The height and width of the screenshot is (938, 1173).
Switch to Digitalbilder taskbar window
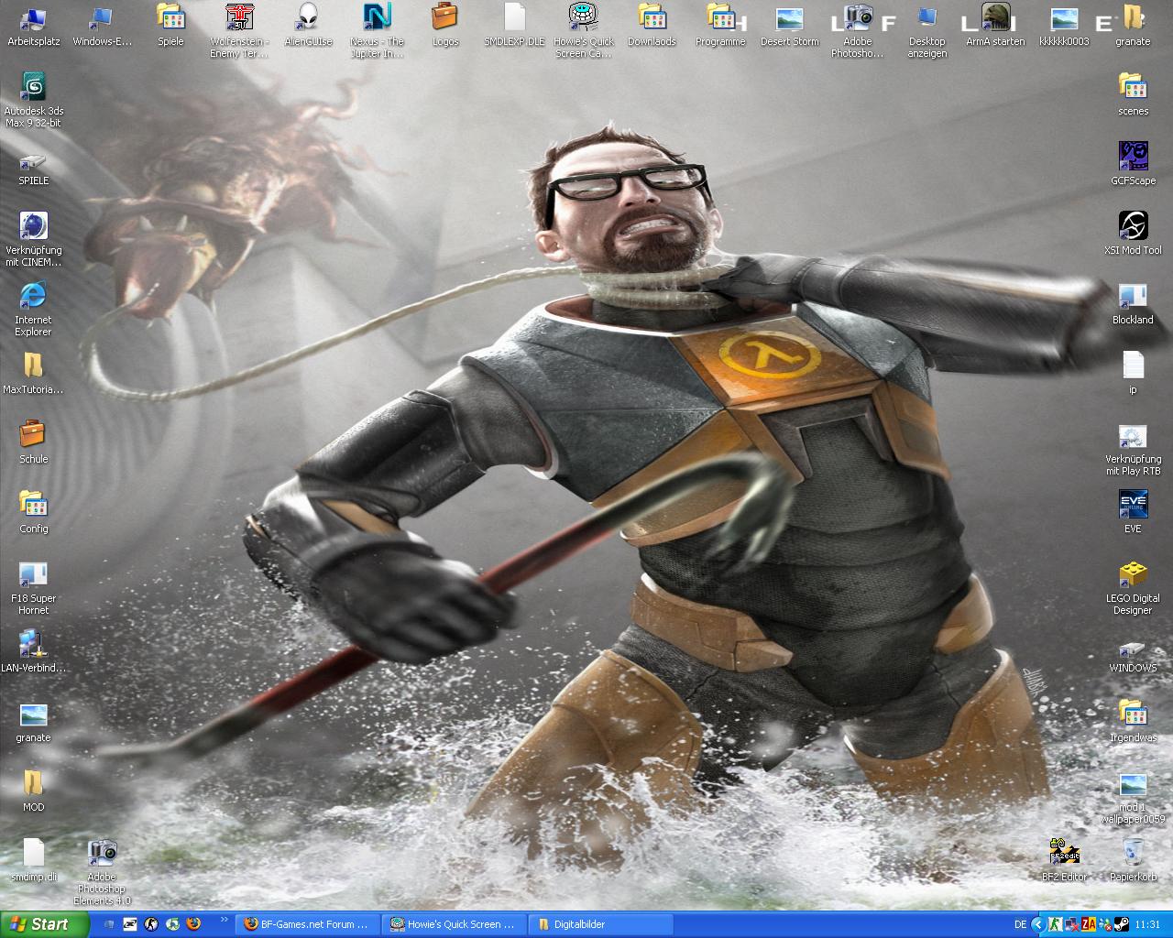click(599, 924)
